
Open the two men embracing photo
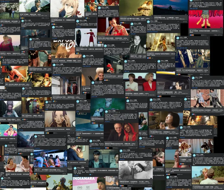(x=136, y=8)
